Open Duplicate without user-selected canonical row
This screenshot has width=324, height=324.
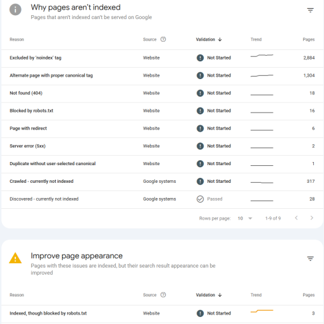(x=162, y=164)
